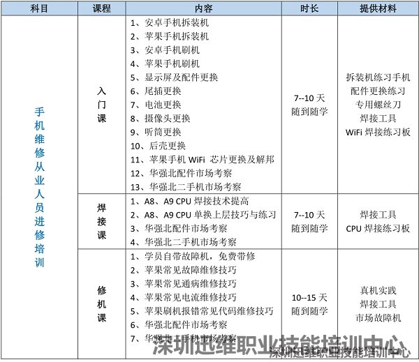Viewport: 419px width, 362px height.
Task: Click line 3、华强北配件市场考察 in 焊接课
Action: (x=179, y=228)
